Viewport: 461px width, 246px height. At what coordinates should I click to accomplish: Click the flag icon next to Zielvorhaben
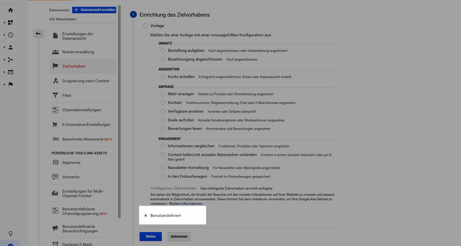click(55, 66)
